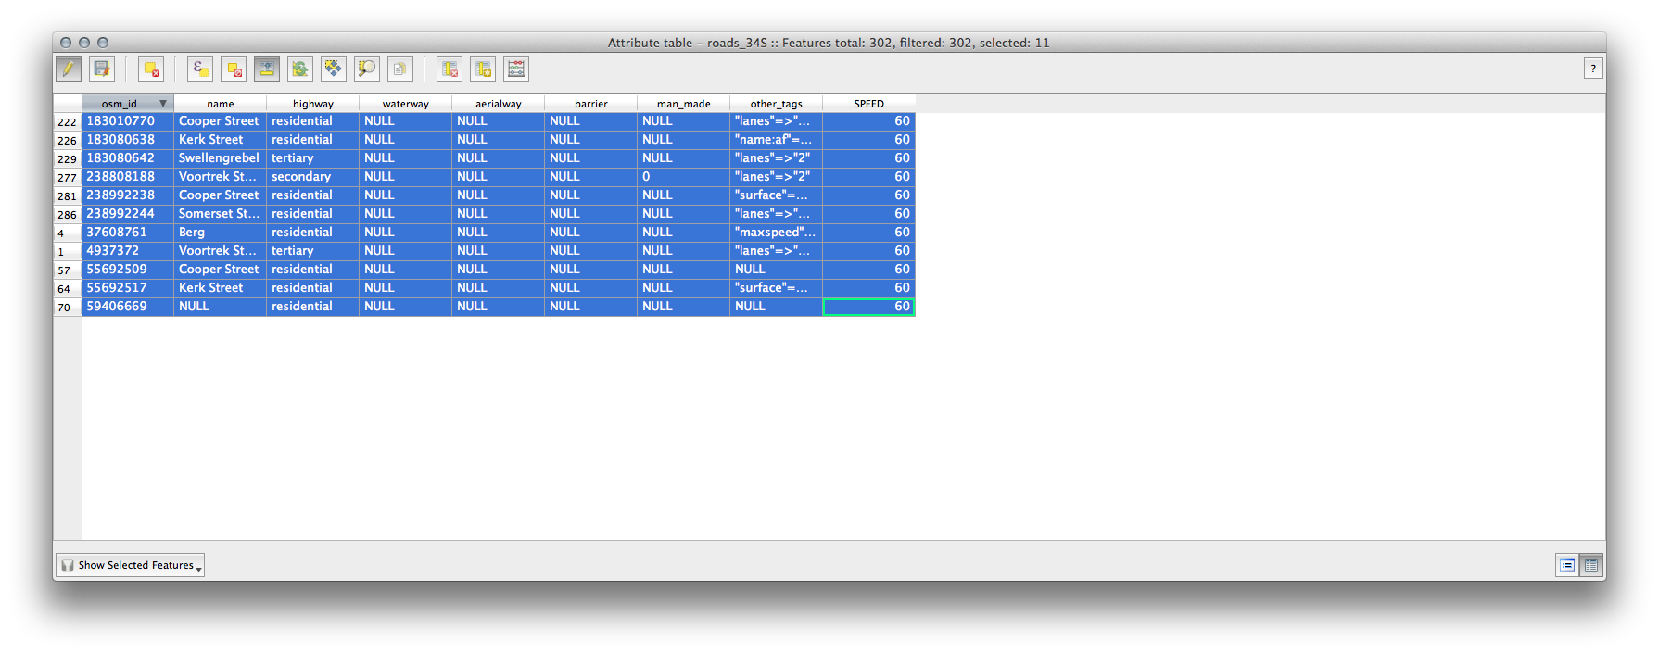Screen dimensions: 1659x654
Task: Pan map to the selected rows
Action: pos(334,69)
